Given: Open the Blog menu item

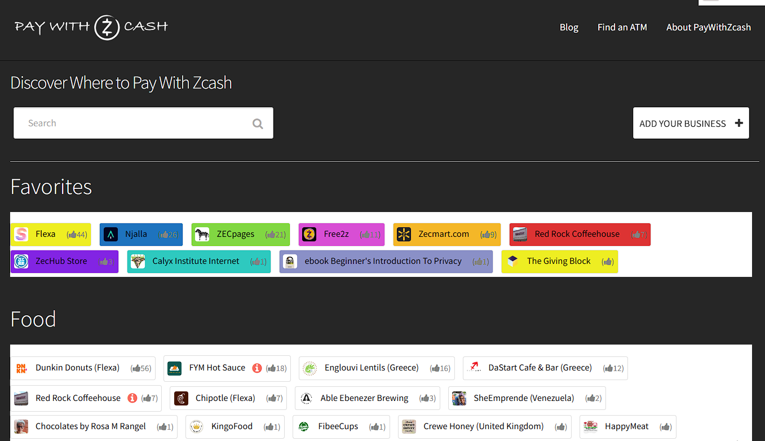Looking at the screenshot, I should [x=569, y=27].
